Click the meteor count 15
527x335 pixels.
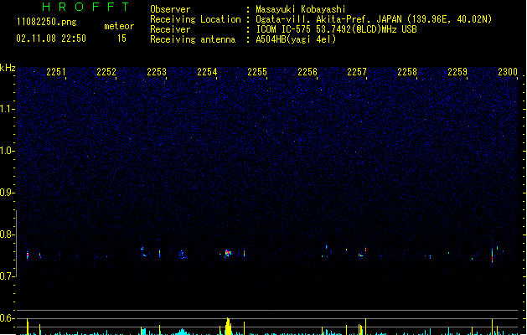click(x=121, y=39)
